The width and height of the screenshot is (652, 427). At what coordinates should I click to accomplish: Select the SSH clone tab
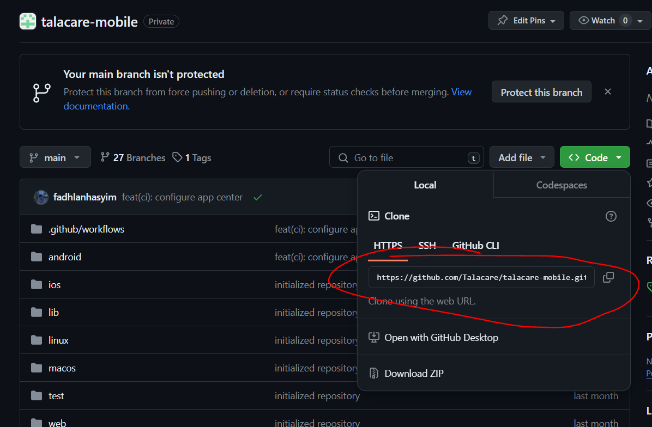point(427,245)
